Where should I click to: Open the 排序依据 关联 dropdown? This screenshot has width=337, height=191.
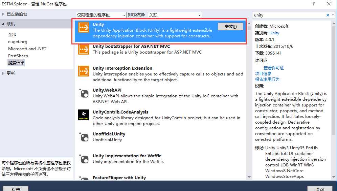point(175,15)
